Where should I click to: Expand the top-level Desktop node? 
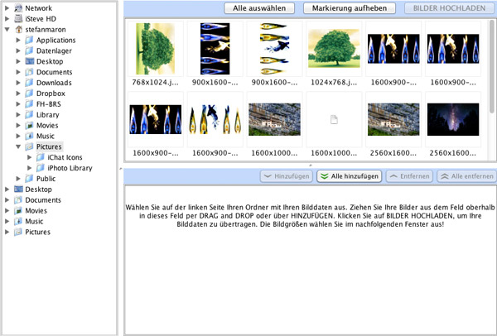tap(7, 190)
